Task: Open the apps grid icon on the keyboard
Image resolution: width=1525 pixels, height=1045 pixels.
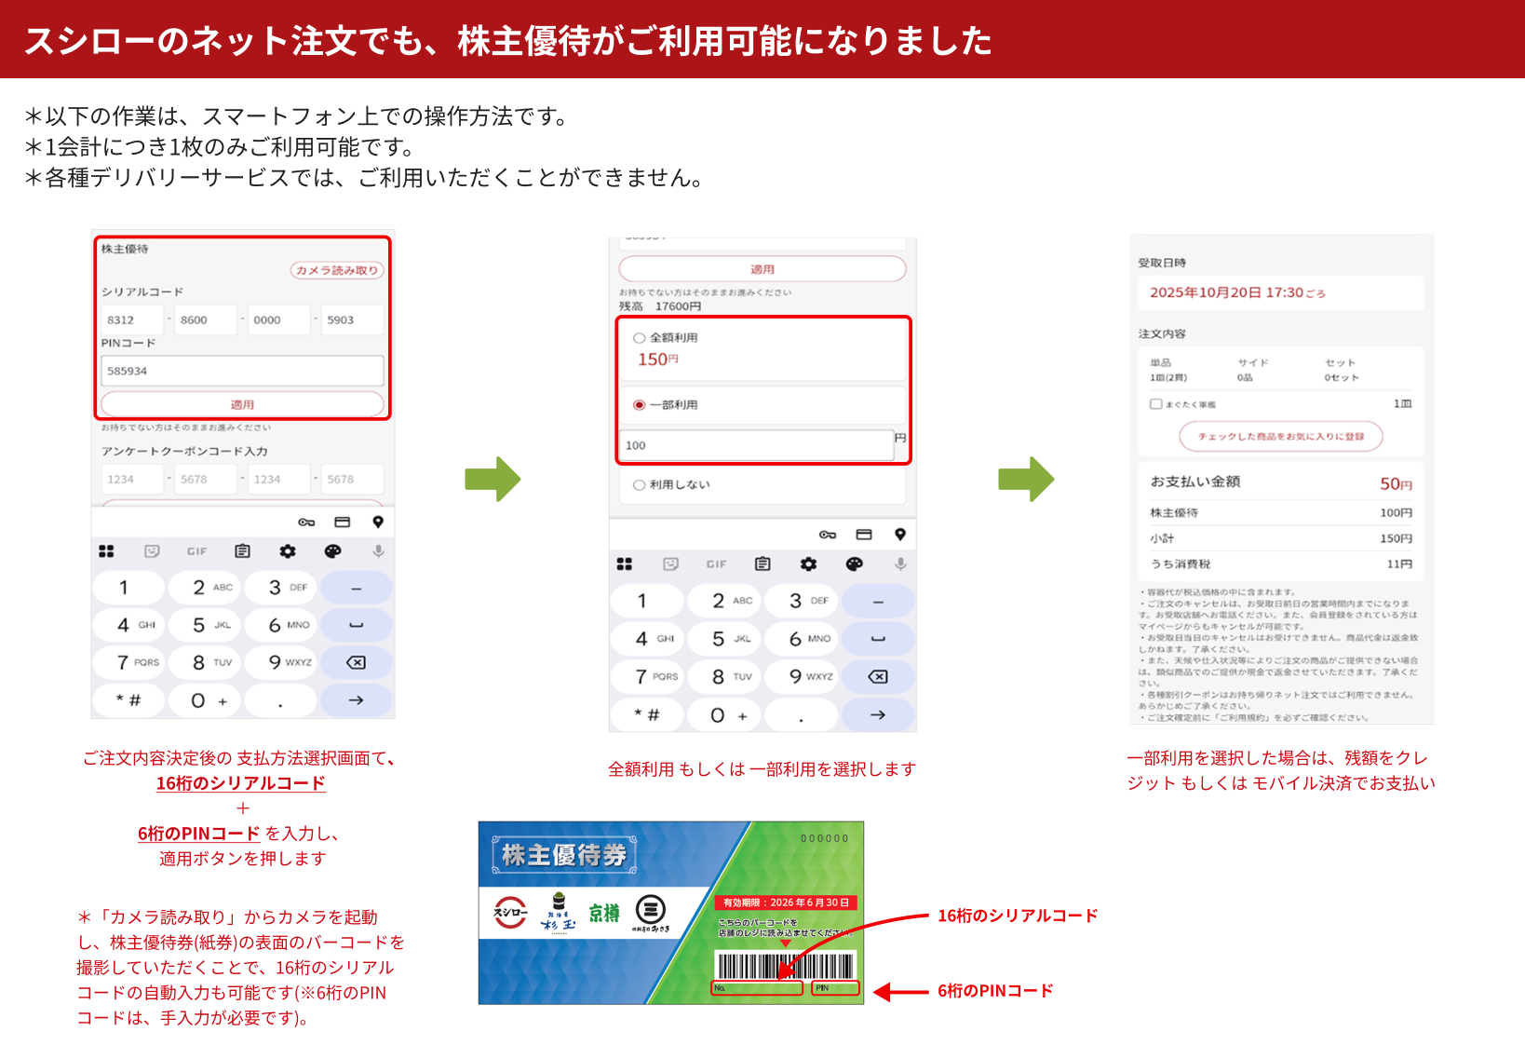Action: pos(105,551)
